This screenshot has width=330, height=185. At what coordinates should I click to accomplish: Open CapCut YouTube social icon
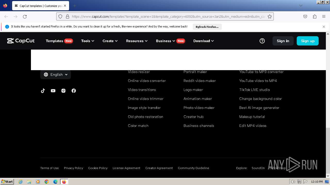53,91
